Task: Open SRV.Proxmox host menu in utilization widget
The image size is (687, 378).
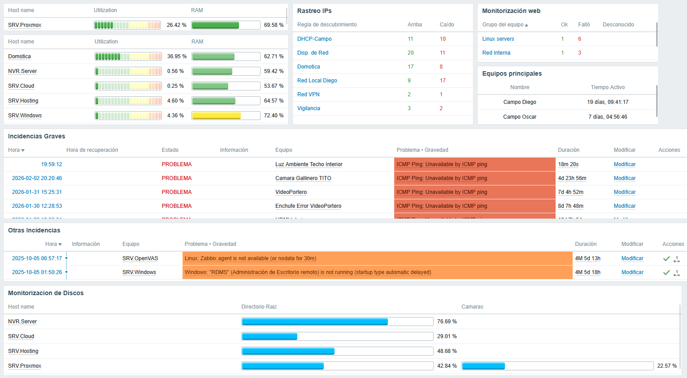Action: tap(25, 25)
